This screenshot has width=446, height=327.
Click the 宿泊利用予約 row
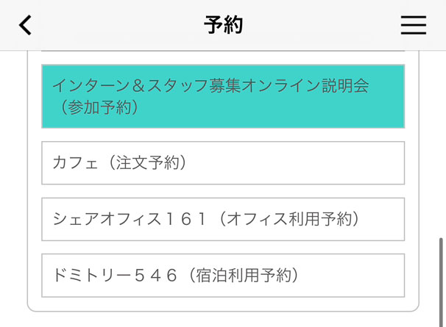(x=222, y=276)
